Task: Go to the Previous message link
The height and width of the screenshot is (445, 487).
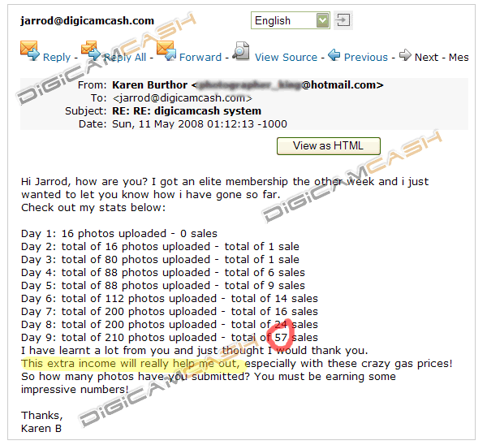Action: point(366,57)
